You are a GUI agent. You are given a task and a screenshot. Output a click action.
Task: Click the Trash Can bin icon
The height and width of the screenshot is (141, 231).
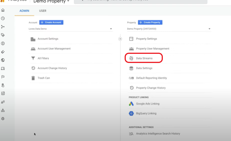pyautogui.click(x=33, y=78)
